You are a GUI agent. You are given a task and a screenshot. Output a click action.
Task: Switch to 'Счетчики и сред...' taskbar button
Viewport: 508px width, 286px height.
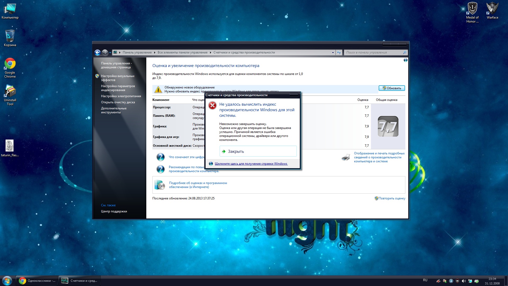(x=79, y=281)
